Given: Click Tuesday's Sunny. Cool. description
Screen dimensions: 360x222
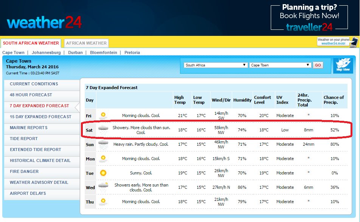Looking at the screenshot, I should [141, 173].
